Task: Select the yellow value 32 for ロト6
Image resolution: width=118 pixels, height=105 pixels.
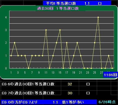Action: (x=70, y=84)
